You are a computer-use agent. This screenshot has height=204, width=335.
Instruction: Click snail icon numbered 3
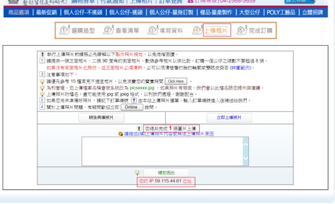(153, 30)
